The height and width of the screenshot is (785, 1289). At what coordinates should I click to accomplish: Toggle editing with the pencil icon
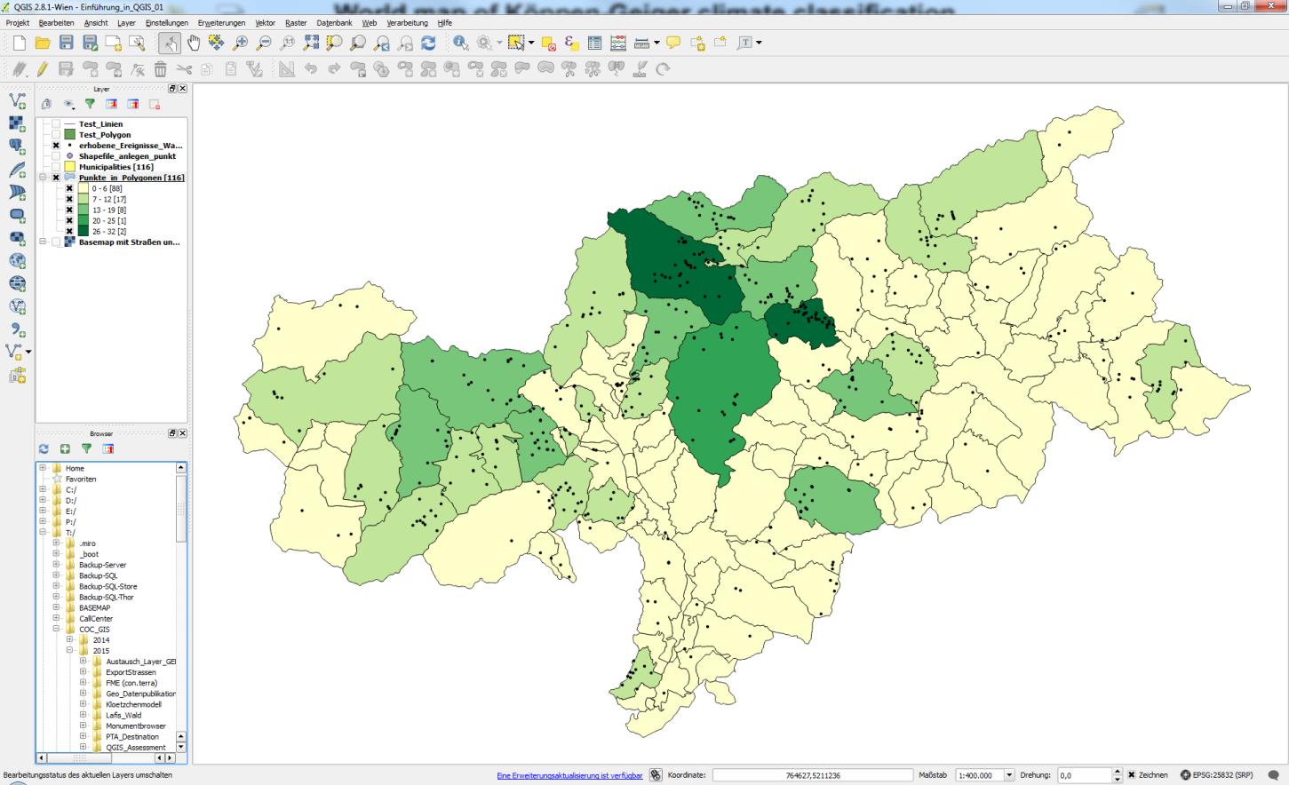(42, 69)
